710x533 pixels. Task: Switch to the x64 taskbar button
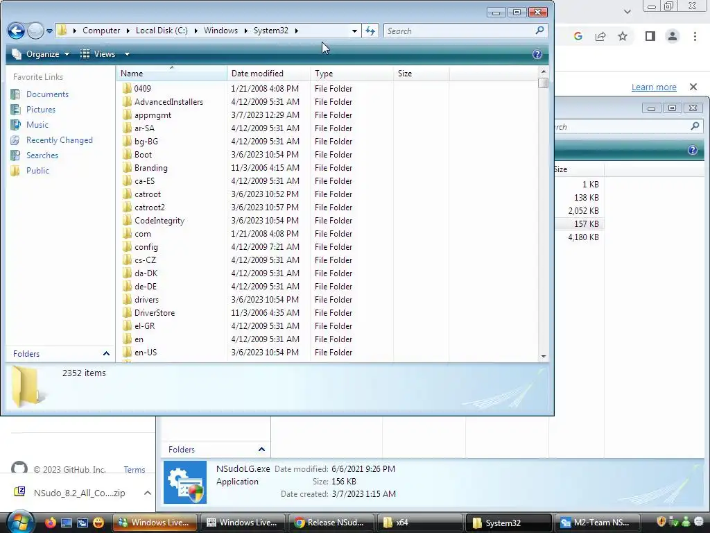419,523
